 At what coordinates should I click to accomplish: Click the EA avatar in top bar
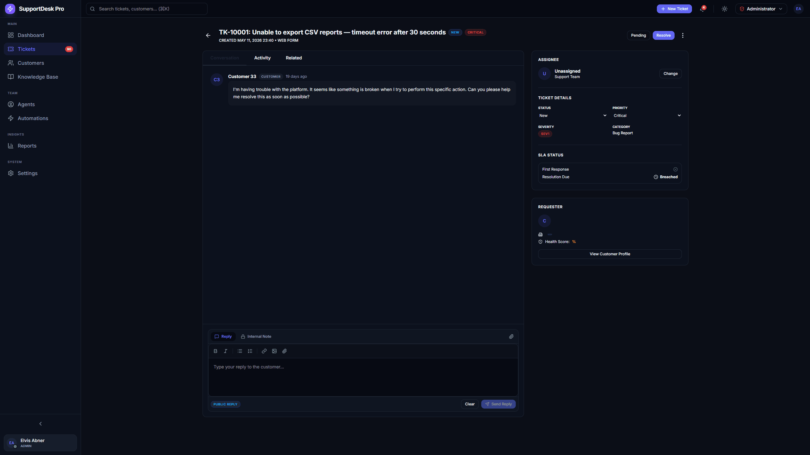coord(798,9)
